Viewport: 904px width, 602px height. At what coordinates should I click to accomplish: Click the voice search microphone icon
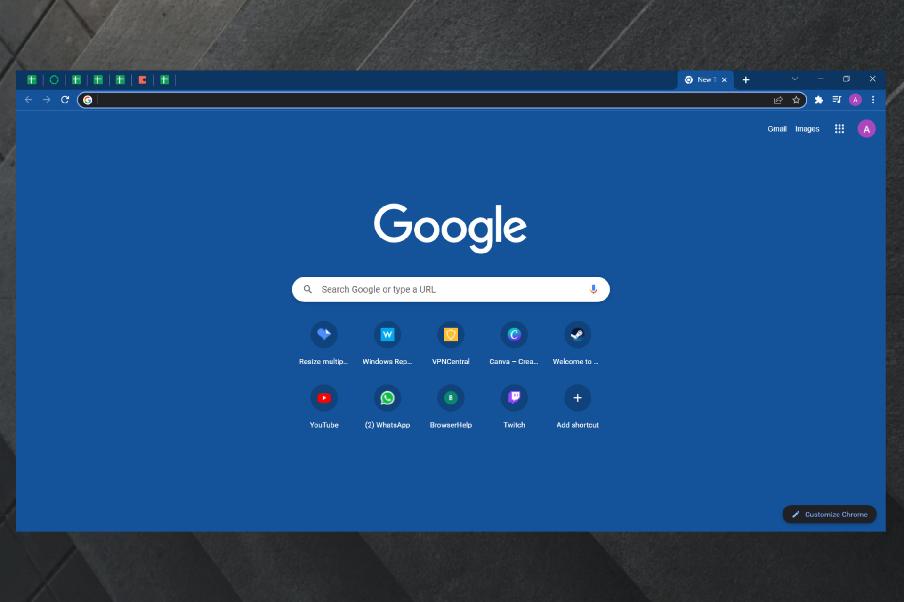(593, 289)
